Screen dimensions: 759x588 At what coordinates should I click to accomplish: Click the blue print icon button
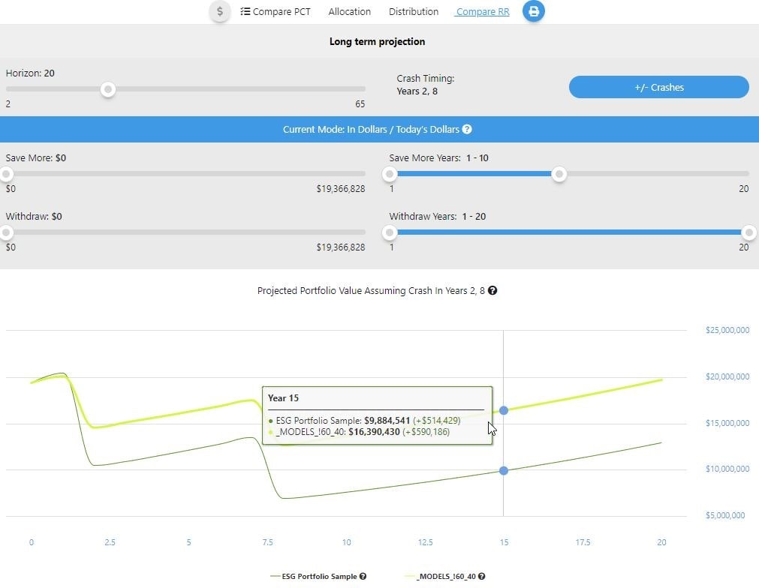coord(534,12)
